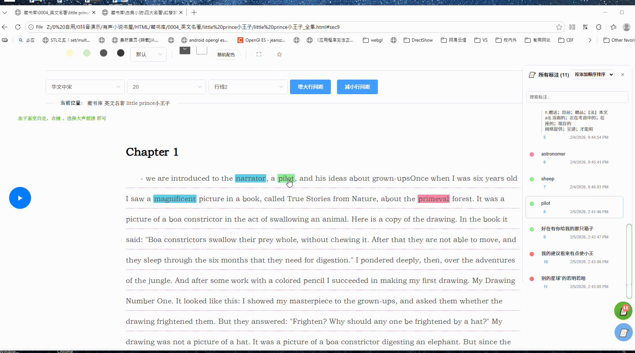Screen dimensions: 635x353
Task: Toggle the fullscreen icon in the theme toolbar
Action: [259, 54]
